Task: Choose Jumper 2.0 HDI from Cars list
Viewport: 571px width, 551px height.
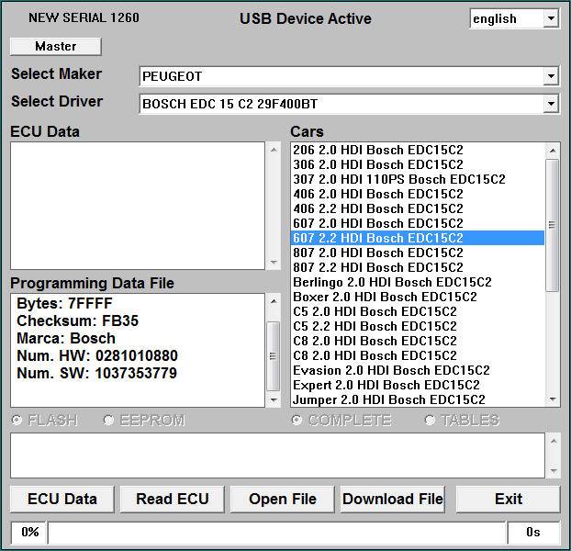Action: [388, 399]
